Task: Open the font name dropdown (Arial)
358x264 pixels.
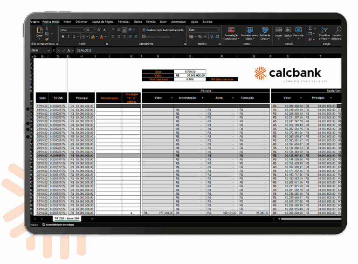Action: point(83,30)
